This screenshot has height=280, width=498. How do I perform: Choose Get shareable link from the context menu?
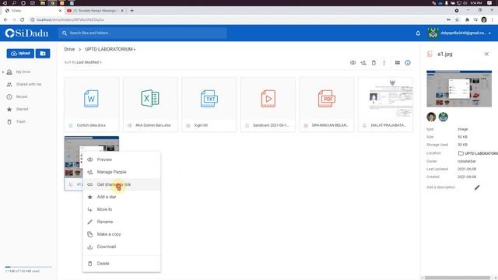tap(121, 184)
